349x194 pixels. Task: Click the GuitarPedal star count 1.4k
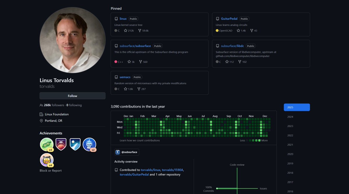click(x=241, y=31)
